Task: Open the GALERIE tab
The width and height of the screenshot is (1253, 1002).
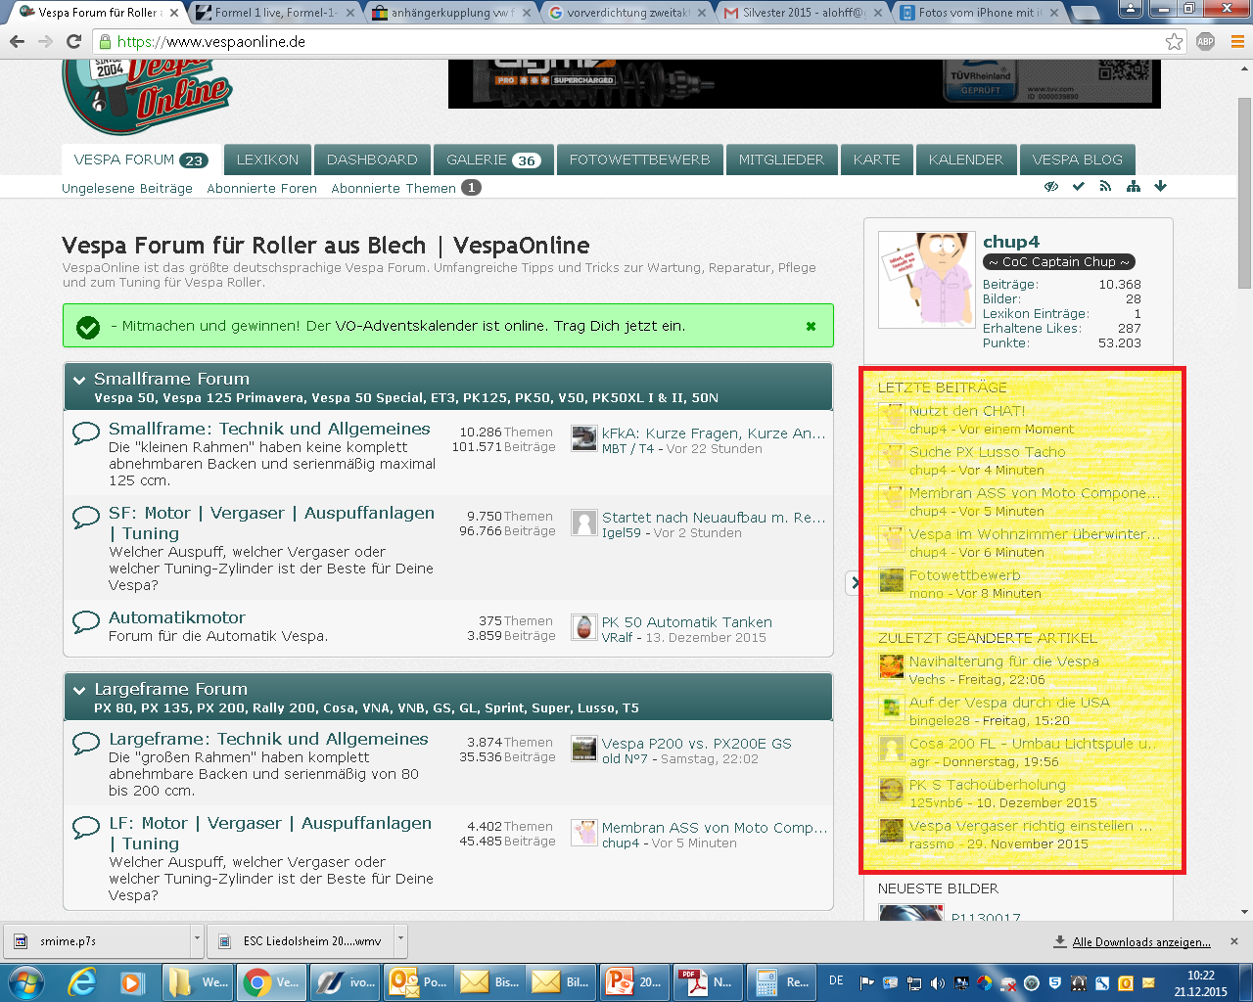Action: [492, 159]
